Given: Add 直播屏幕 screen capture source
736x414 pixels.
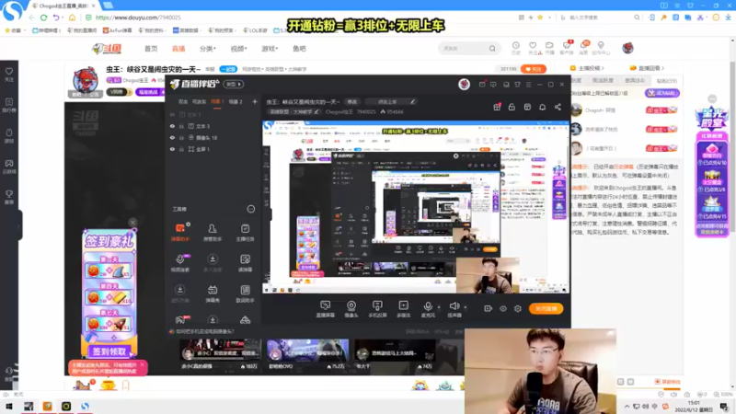Looking at the screenshot, I should point(326,309).
